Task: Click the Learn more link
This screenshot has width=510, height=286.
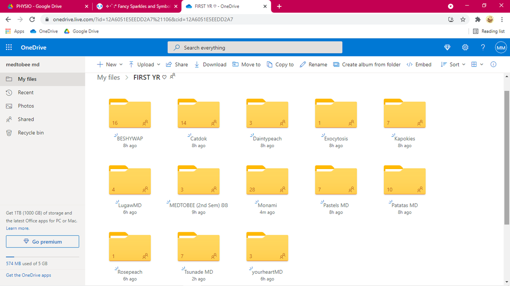Action: pos(17,228)
